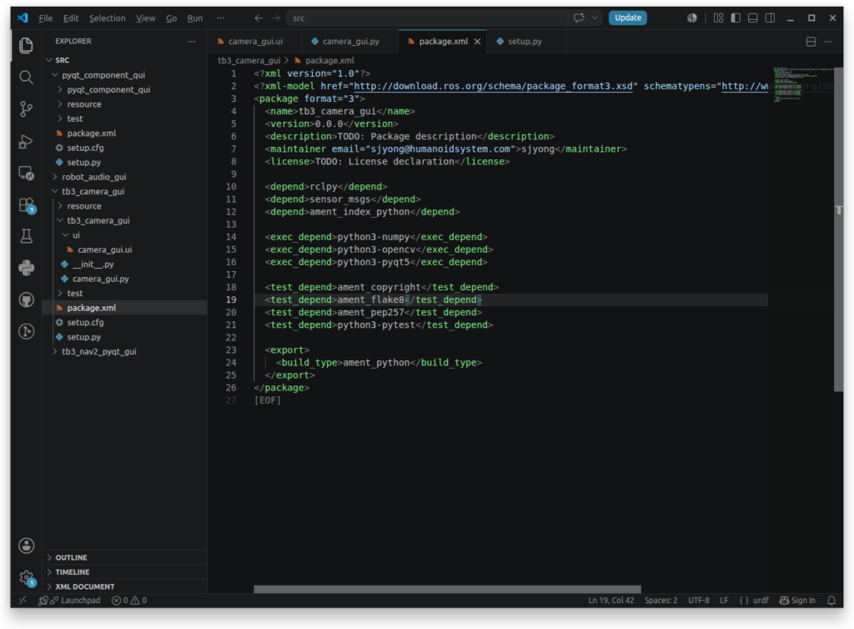Click LF end of line selector
This screenshot has width=854, height=629.
point(724,600)
